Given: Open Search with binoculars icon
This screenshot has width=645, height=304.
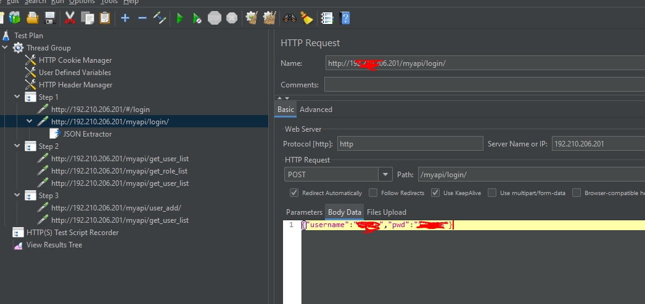Looking at the screenshot, I should (x=290, y=18).
